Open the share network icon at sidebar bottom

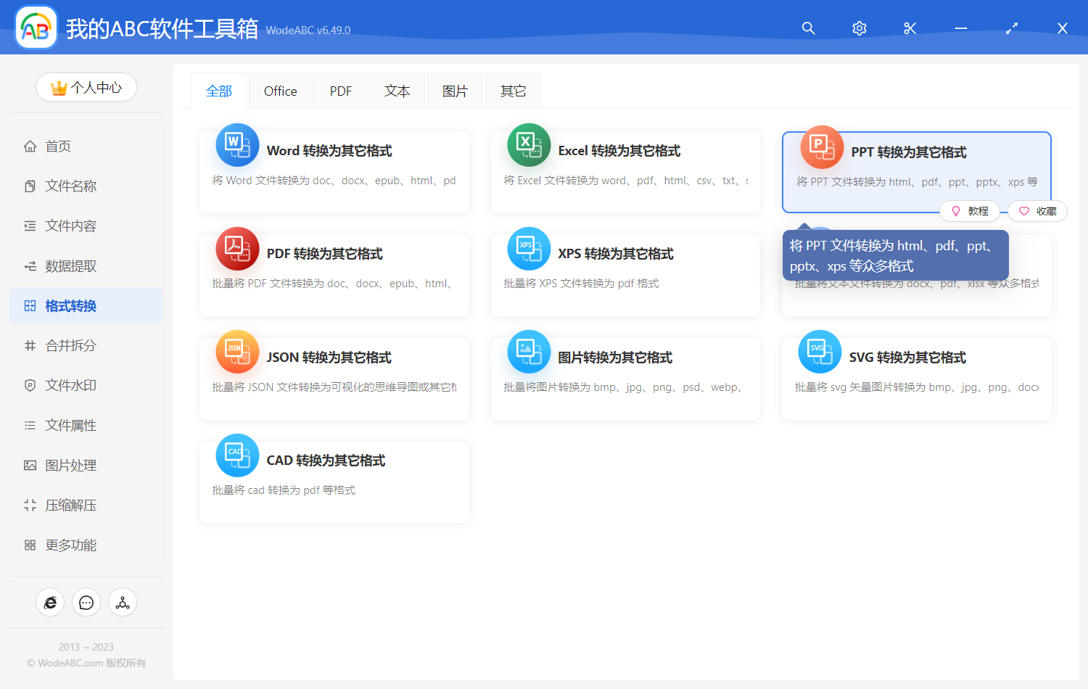point(123,602)
